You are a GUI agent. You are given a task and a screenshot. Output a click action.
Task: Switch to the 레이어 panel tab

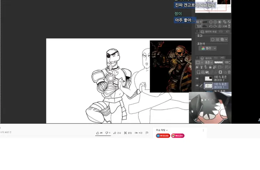(206, 58)
